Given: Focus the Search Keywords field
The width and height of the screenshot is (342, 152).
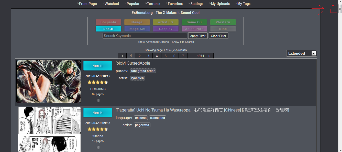Looking at the screenshot, I should (x=145, y=36).
